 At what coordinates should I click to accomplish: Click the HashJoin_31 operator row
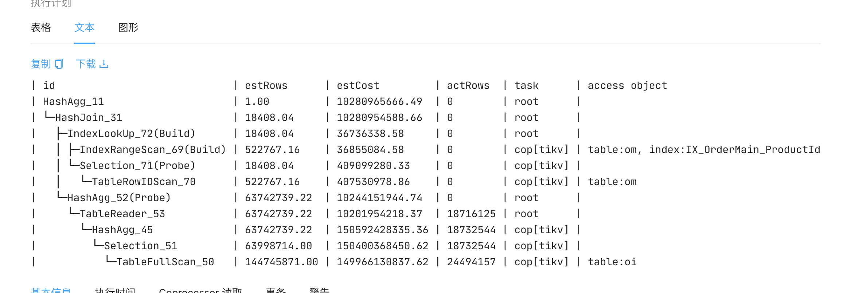[x=89, y=118]
